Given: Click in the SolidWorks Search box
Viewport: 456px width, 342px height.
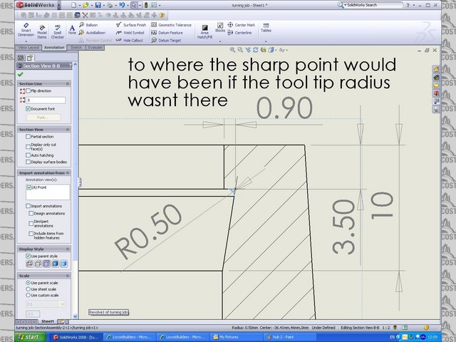Looking at the screenshot, I should pos(373,5).
